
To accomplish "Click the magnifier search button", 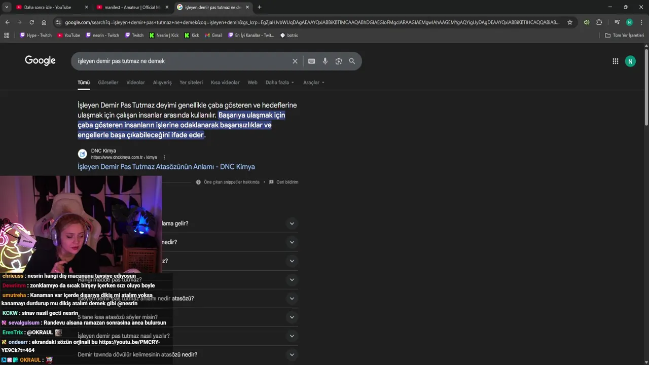I will coord(352,61).
